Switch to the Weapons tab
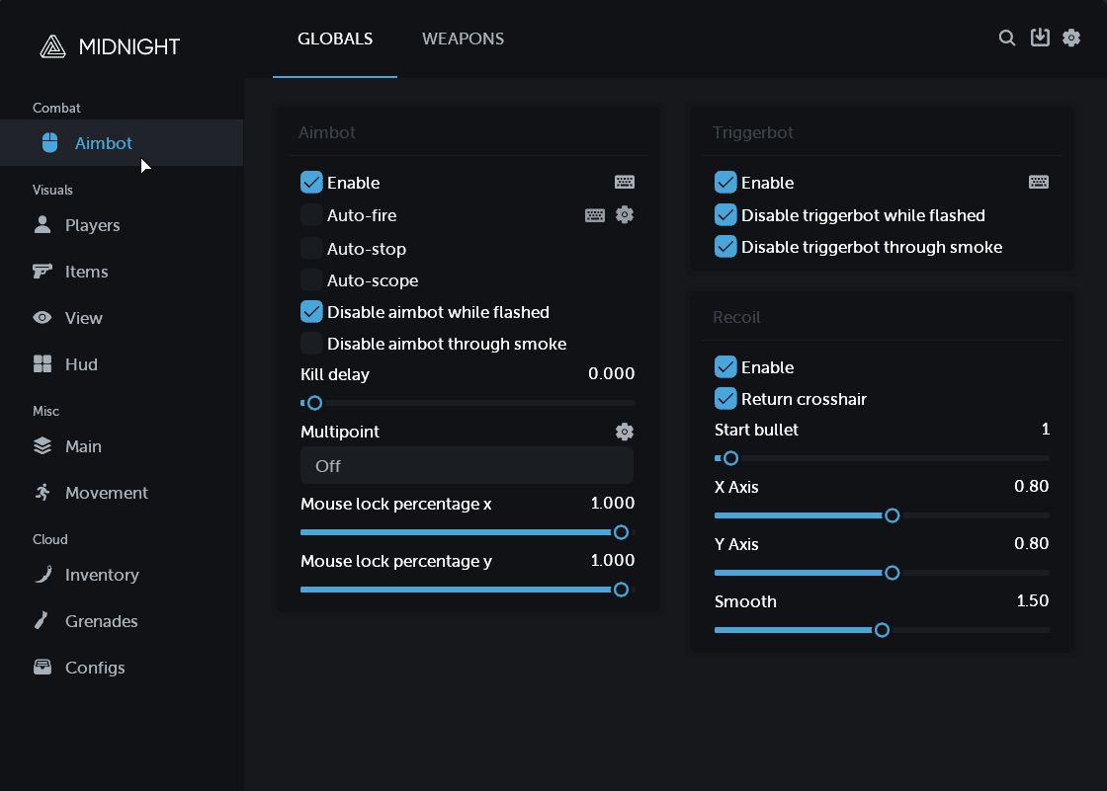 463,40
